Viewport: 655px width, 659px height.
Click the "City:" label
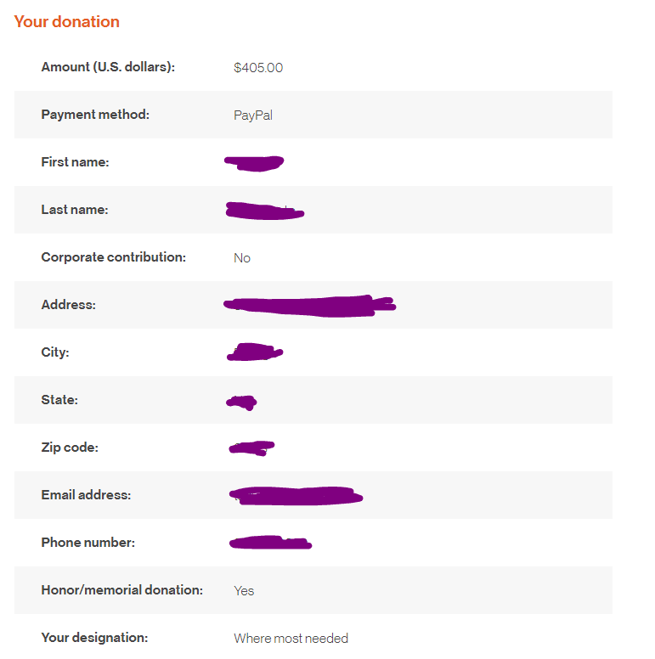pos(55,352)
